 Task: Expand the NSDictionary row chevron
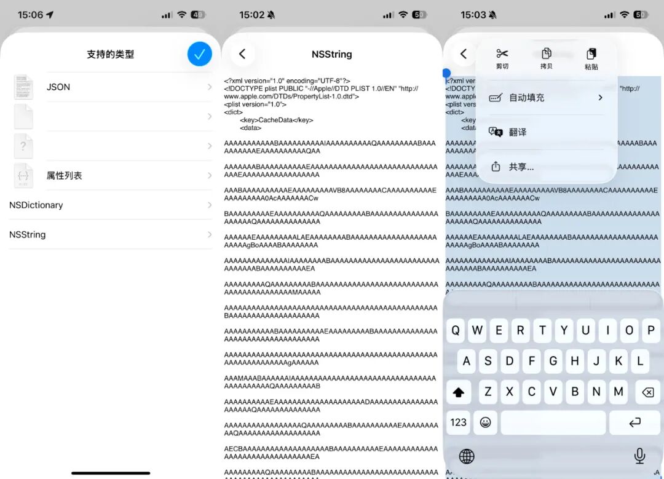(209, 205)
